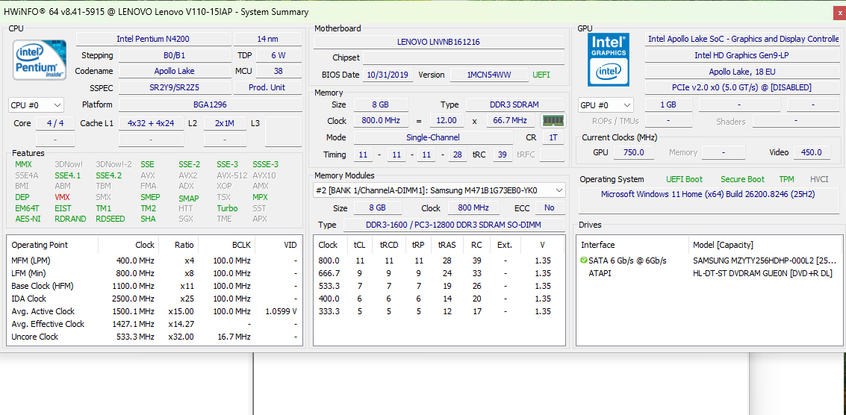Click the SR2Y9/SR2Z5 SSPEC value
846x415 pixels.
(x=176, y=87)
